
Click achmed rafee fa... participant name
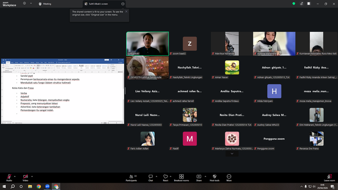[190, 91]
